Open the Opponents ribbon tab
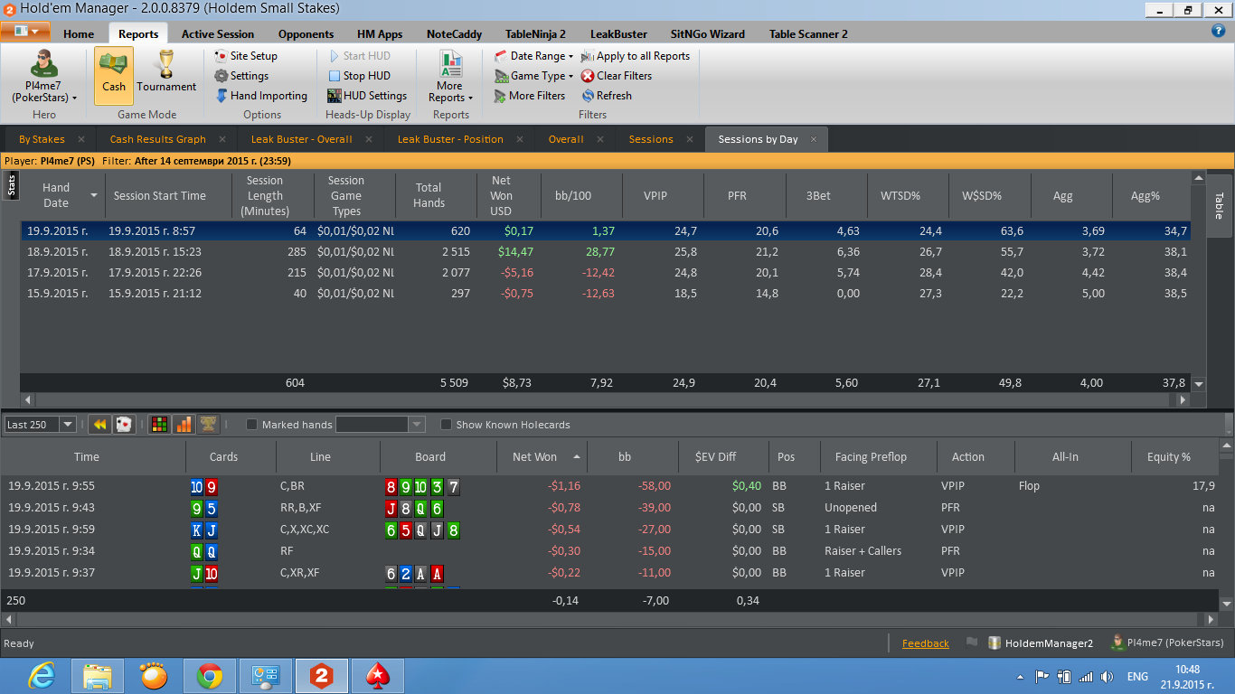Viewport: 1235px width, 694px height. [x=306, y=34]
